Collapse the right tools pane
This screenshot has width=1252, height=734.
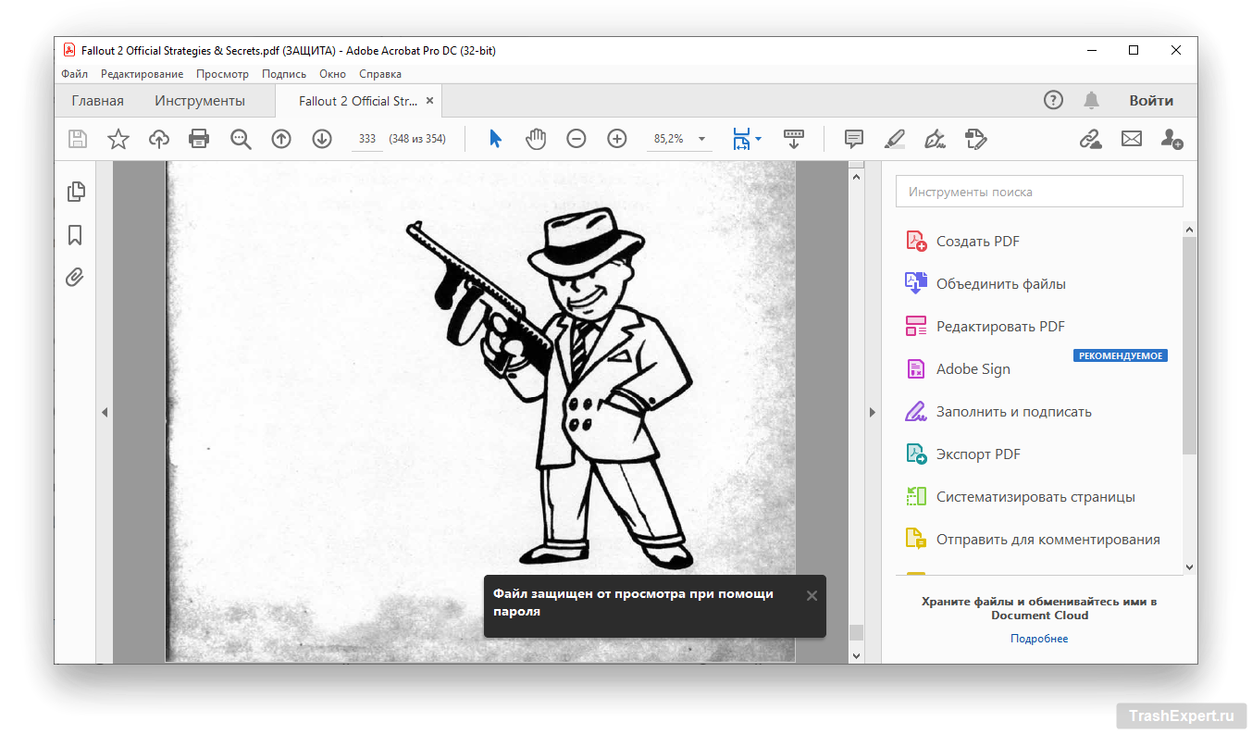872,412
